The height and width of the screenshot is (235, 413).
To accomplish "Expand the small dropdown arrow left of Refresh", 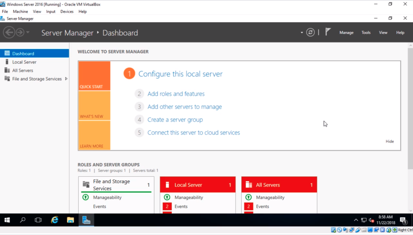I will pyautogui.click(x=302, y=32).
